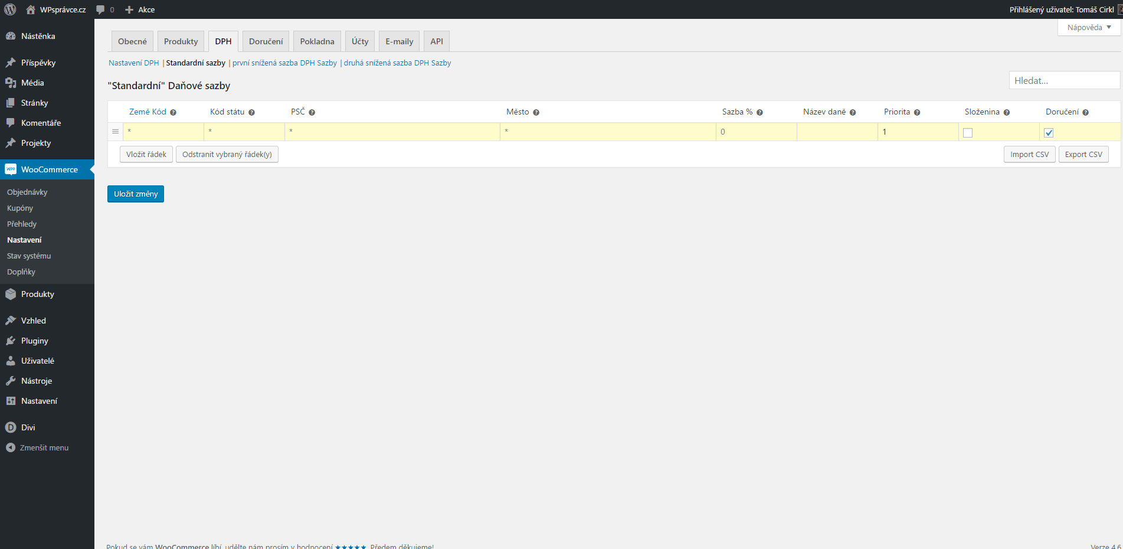Viewport: 1123px width, 549px height.
Task: Click the Priorita field showing 1
Action: [x=918, y=132]
